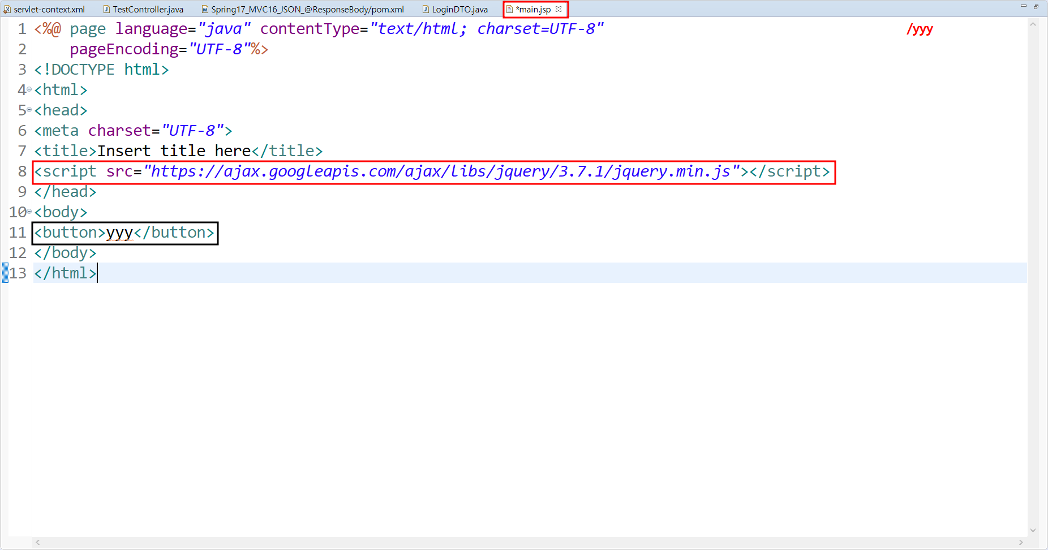
Task: Click the opening <html> tag text
Action: pyautogui.click(x=61, y=90)
